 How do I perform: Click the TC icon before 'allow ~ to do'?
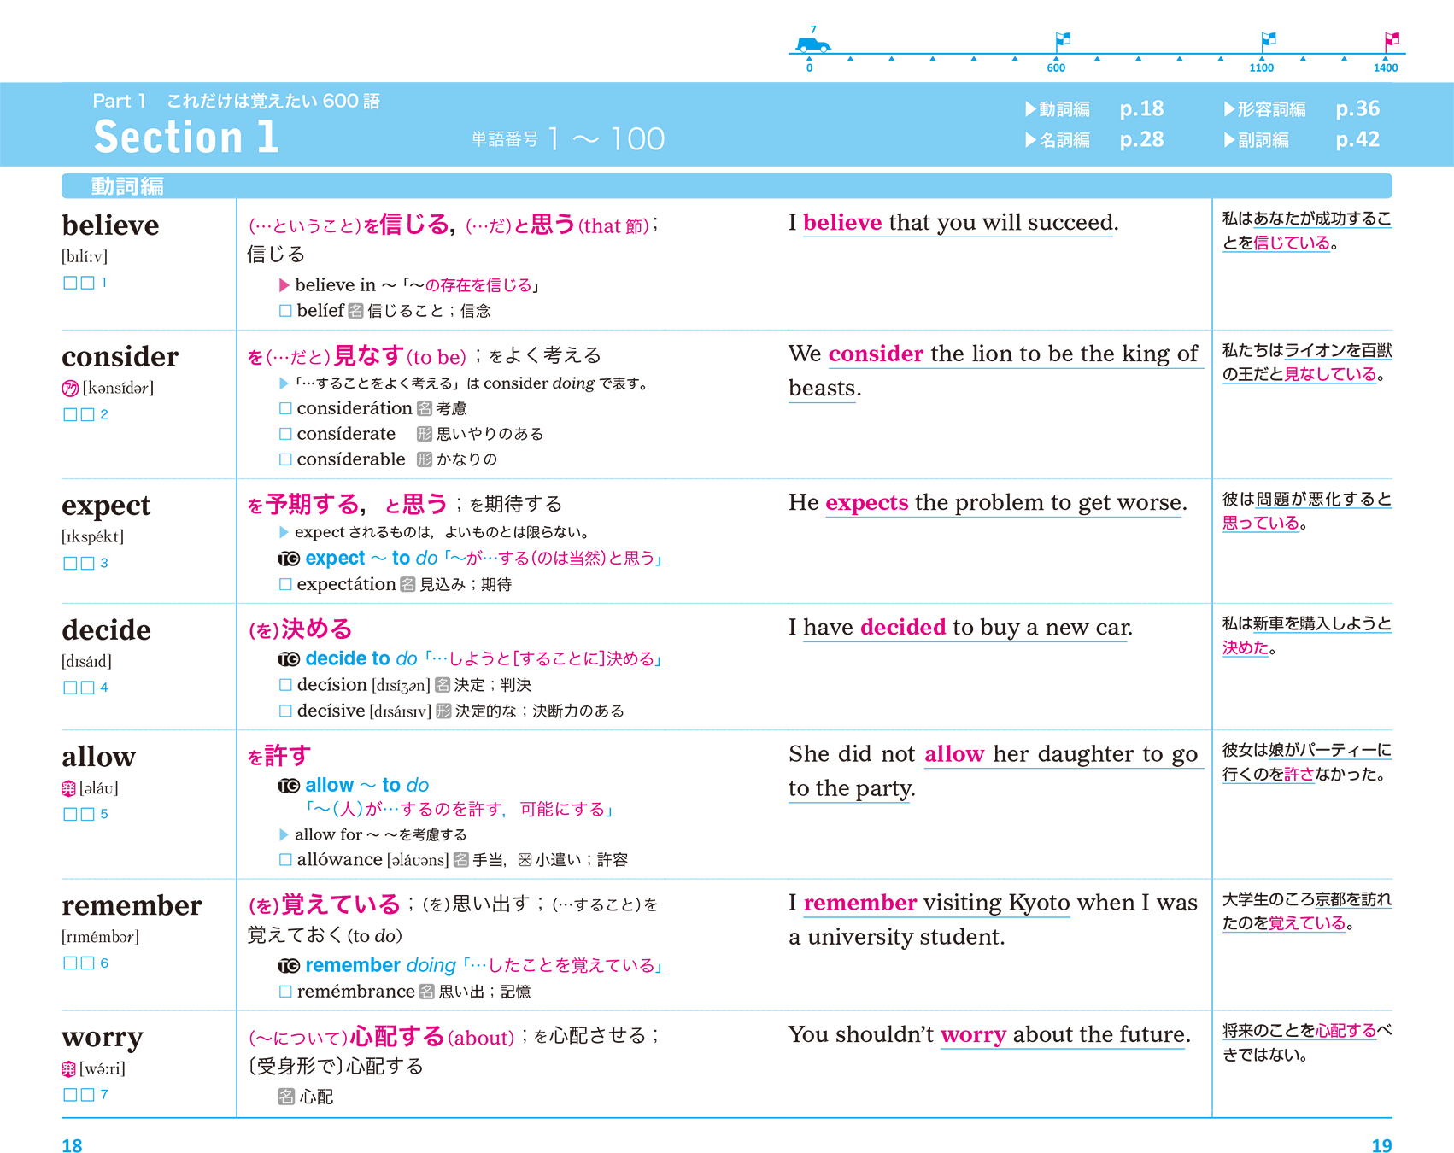(x=289, y=786)
